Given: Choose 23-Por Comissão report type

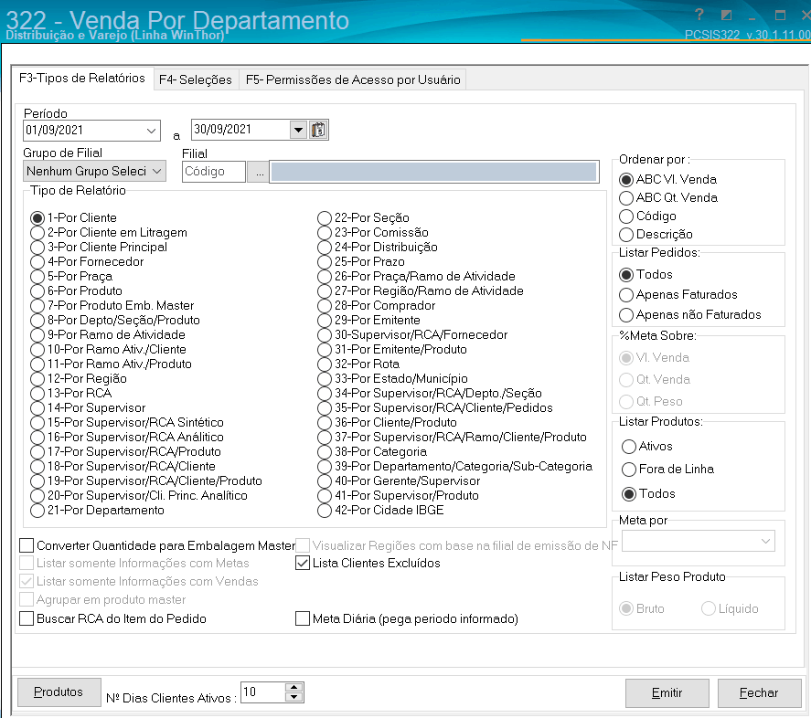Looking at the screenshot, I should point(325,233).
